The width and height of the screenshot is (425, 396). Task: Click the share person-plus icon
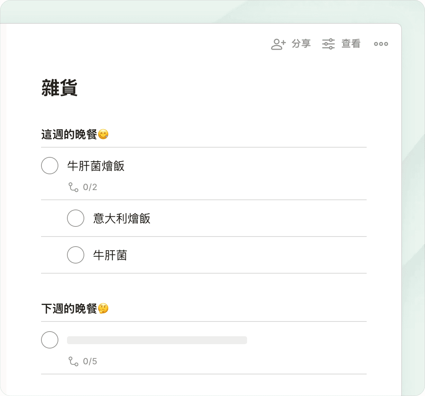click(278, 44)
